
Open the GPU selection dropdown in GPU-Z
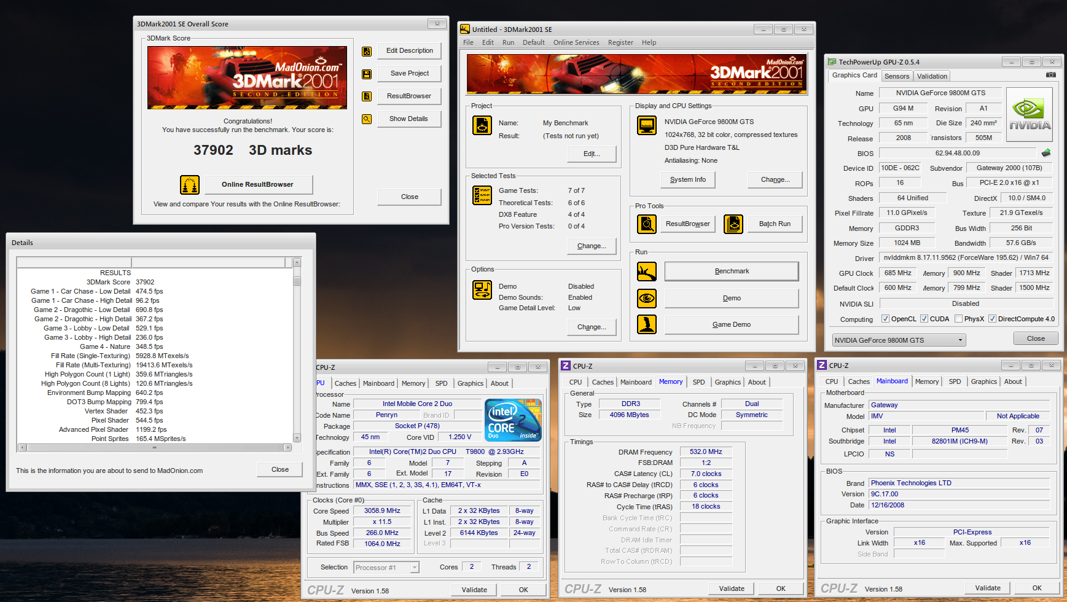pyautogui.click(x=899, y=340)
